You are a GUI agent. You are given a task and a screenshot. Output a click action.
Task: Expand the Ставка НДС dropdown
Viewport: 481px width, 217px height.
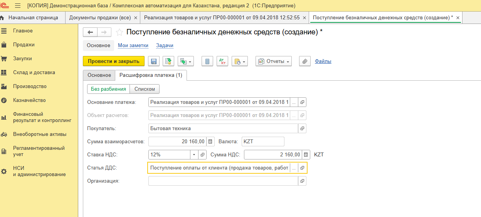[194, 155]
